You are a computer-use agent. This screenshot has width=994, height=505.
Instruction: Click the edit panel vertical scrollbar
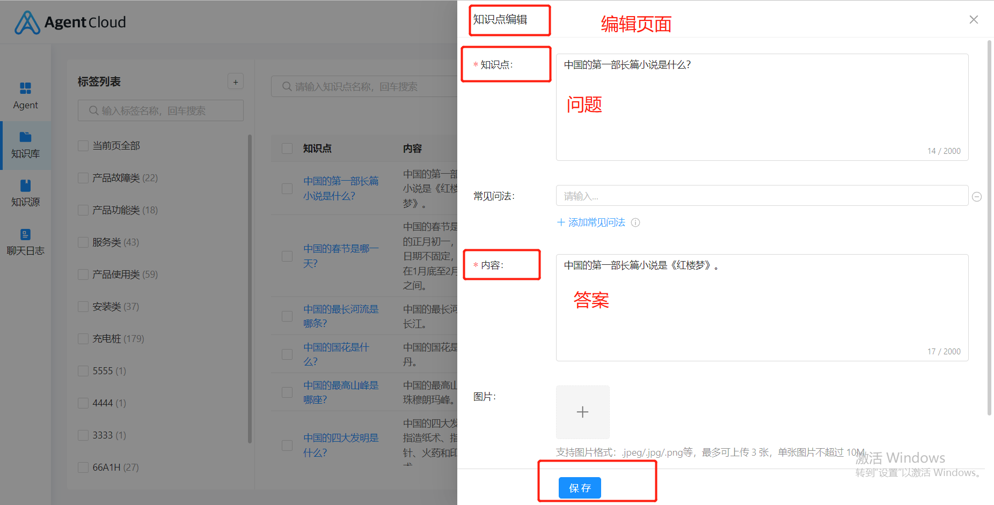989,228
